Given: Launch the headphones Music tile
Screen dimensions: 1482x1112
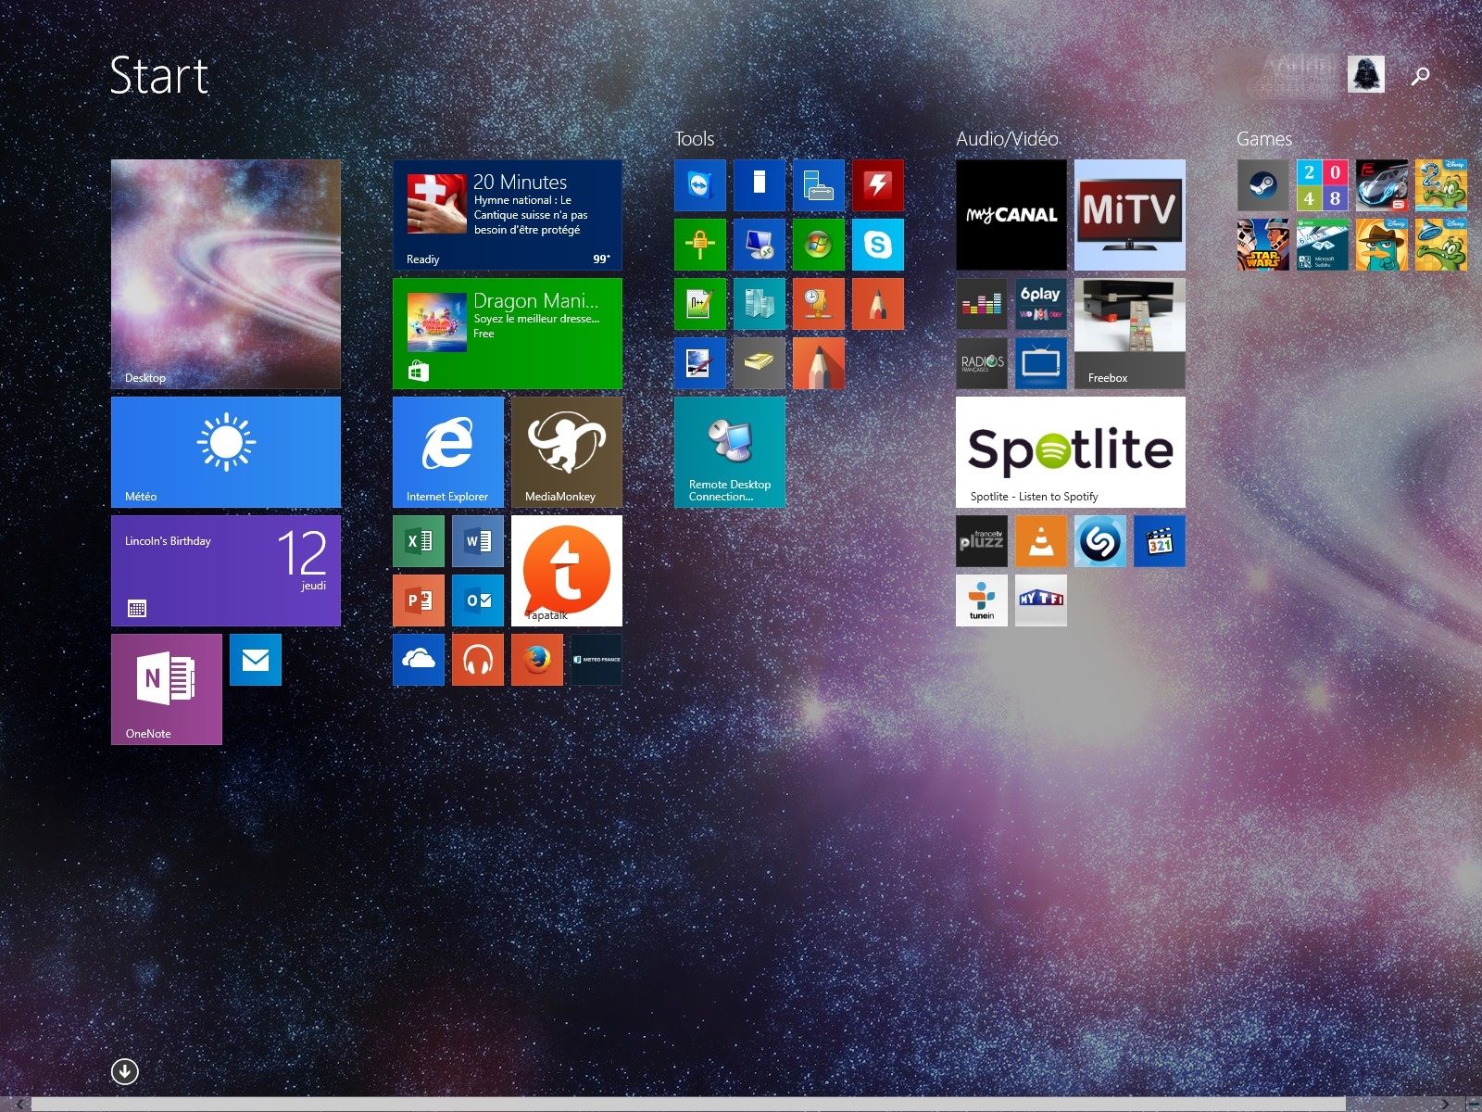Looking at the screenshot, I should 478,660.
